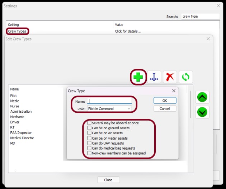This screenshot has width=226, height=189.
Task: Select FAA Inspector in the crew list
Action: [x=21, y=132]
